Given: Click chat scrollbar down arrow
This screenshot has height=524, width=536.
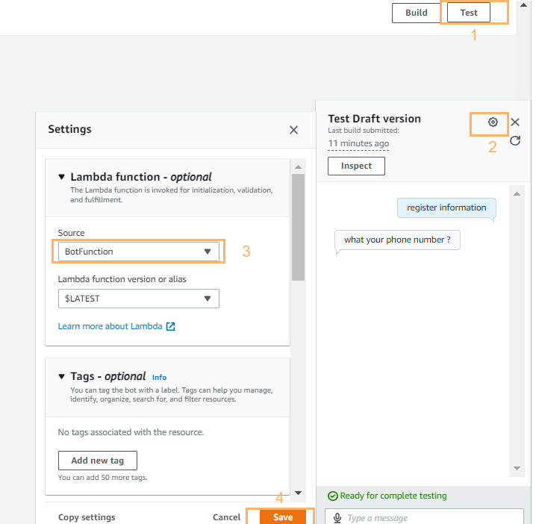Looking at the screenshot, I should coord(517,468).
